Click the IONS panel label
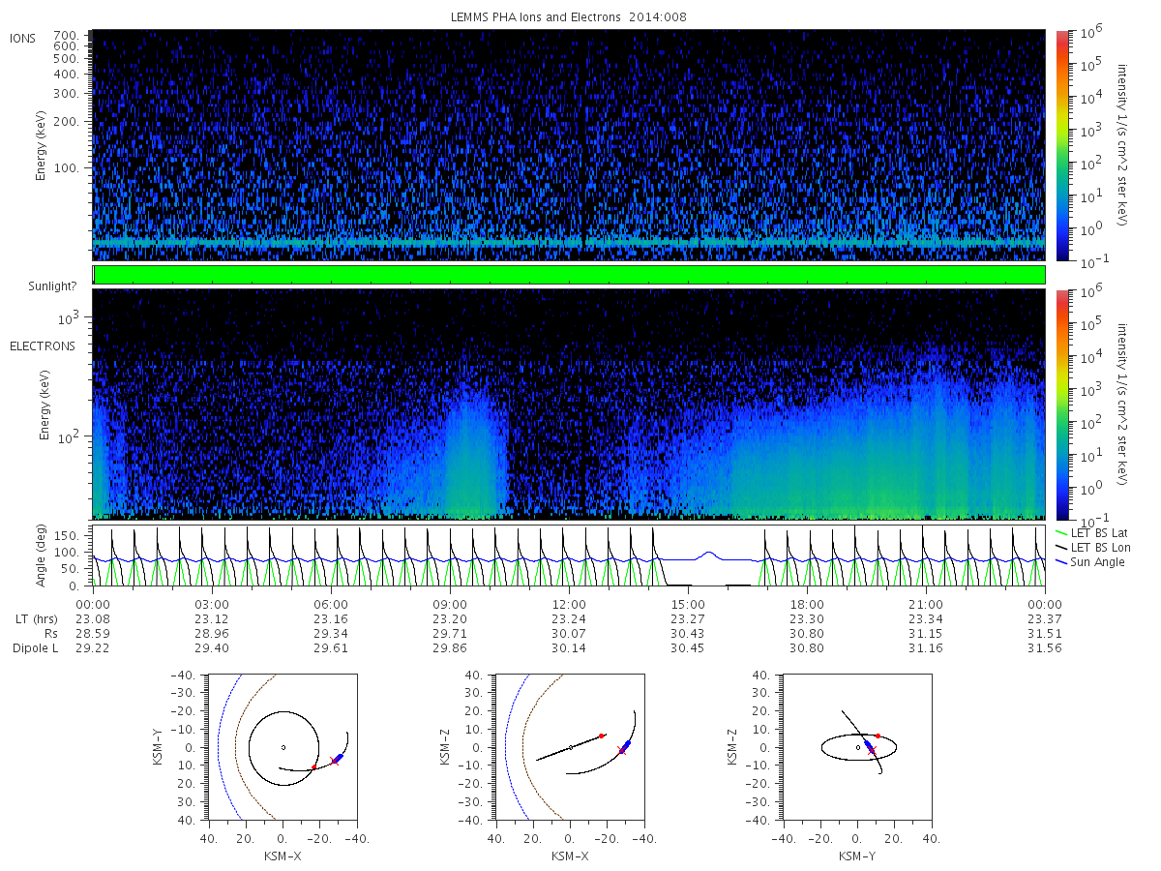Screen dimensions: 1161x871 [x=23, y=38]
